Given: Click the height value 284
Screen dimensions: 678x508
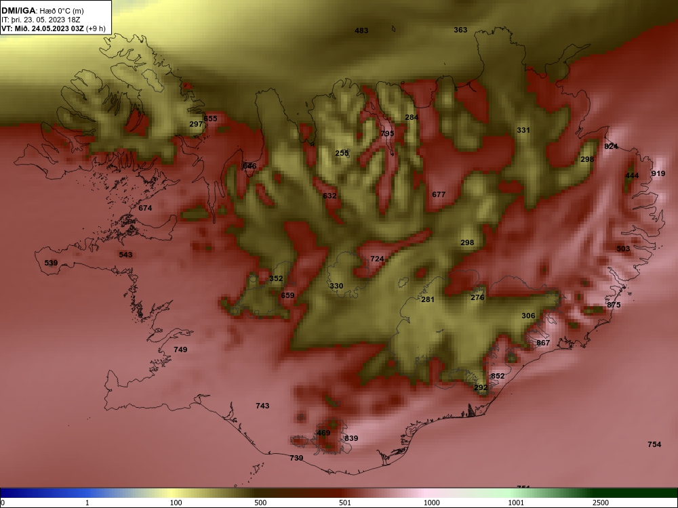Looking at the screenshot, I should (412, 117).
